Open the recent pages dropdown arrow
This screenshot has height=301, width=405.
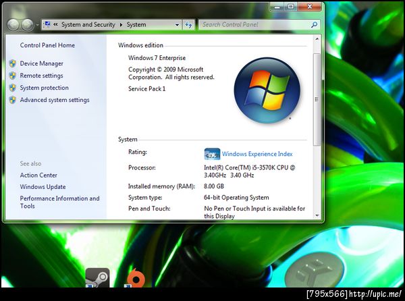pos(37,25)
